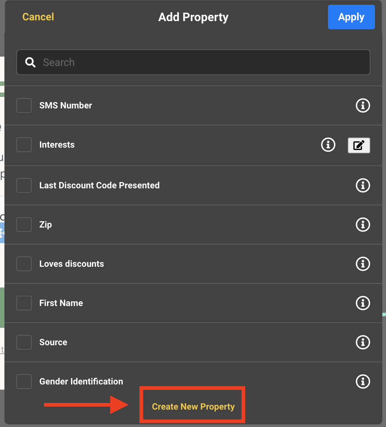Screen dimensions: 386x427
Task: Show info for the Source property
Action: click(362, 342)
